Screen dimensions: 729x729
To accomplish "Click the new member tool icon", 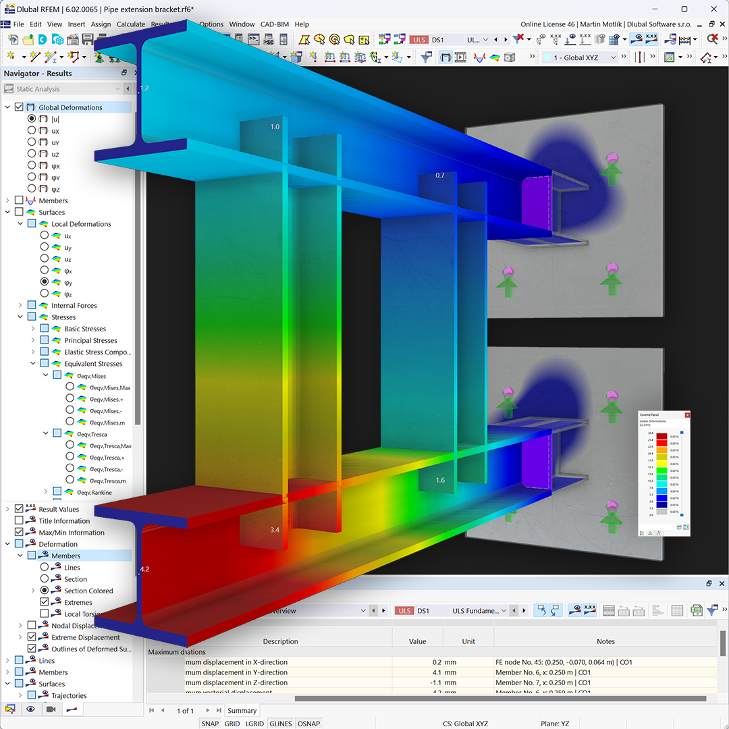I will tap(50, 57).
